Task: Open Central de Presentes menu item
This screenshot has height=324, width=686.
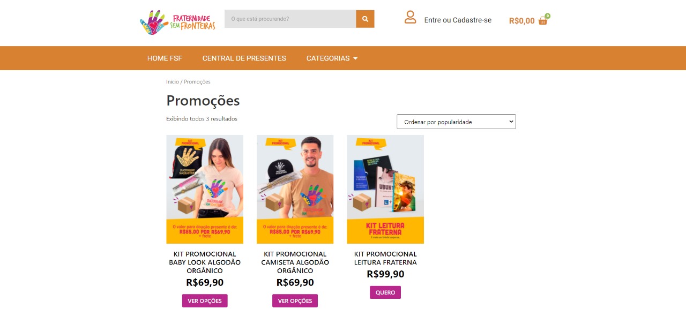Action: tap(244, 58)
